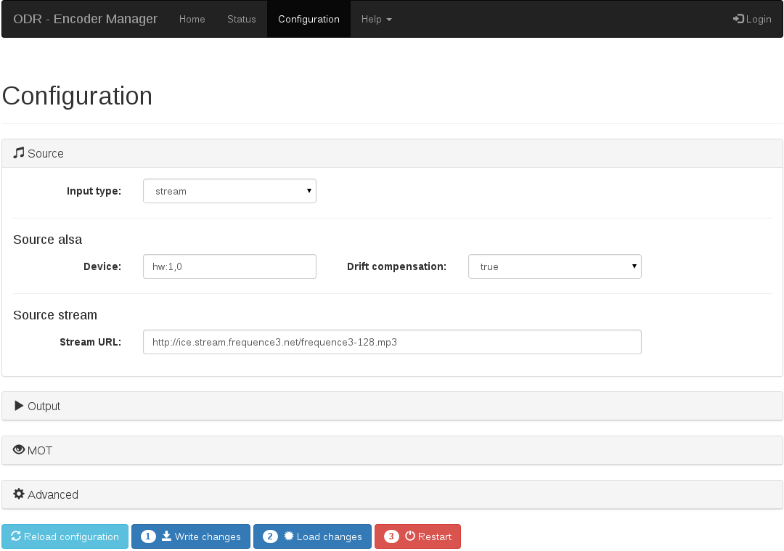This screenshot has width=784, height=551.
Task: Click the cog icon on Load changes
Action: coord(289,536)
